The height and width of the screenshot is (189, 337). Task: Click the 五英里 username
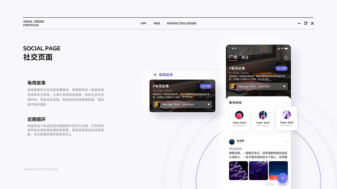pos(241,141)
